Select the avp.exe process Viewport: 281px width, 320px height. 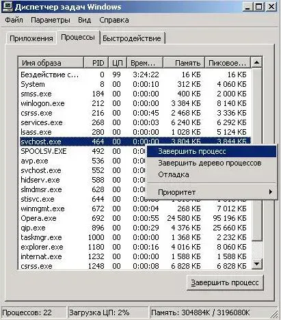click(x=83, y=161)
